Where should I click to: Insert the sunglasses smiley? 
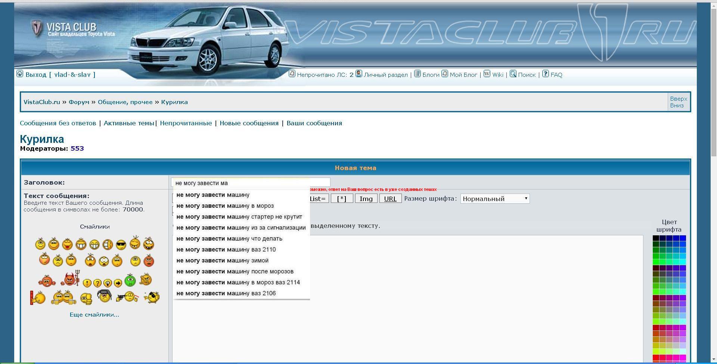tap(121, 245)
